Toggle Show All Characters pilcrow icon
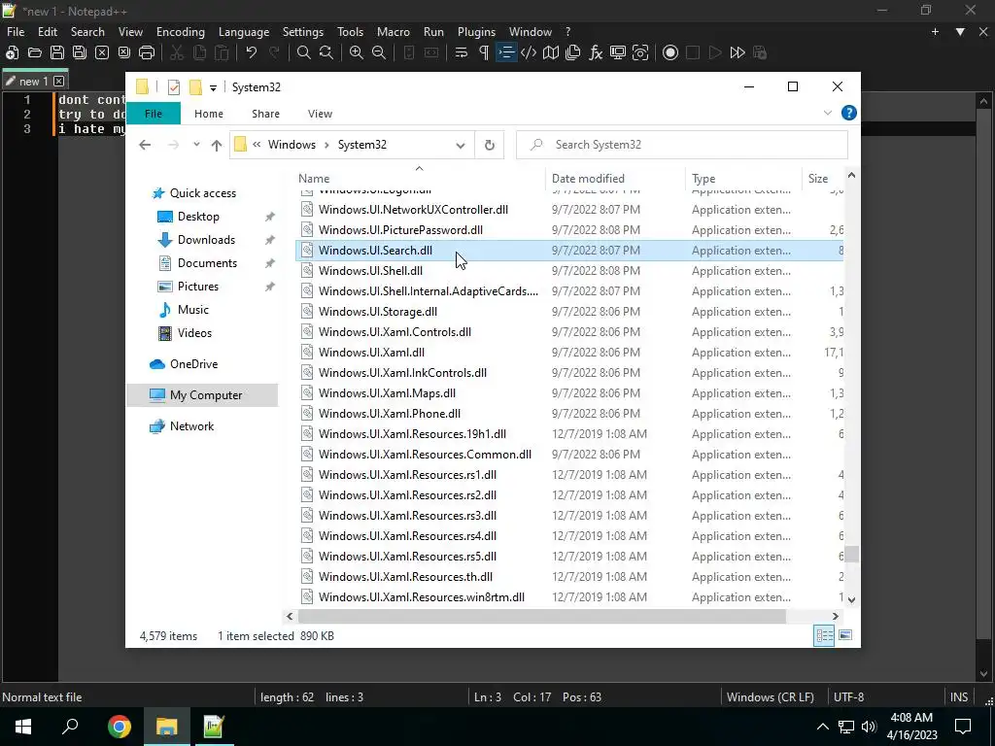 (x=484, y=52)
